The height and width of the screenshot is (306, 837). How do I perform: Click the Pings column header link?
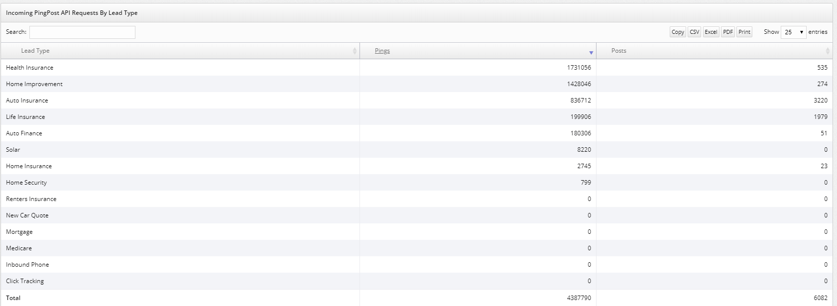(x=382, y=51)
